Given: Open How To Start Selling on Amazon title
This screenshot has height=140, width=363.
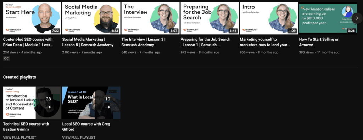Looking at the screenshot, I should coord(319,42).
